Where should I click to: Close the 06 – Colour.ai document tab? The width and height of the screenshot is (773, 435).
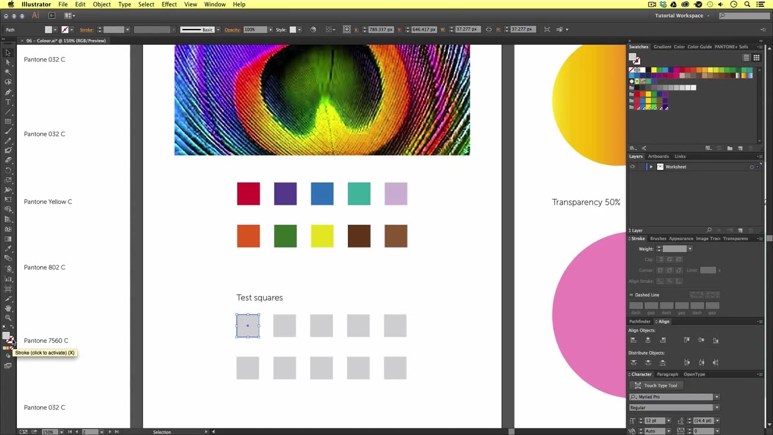tap(21, 40)
